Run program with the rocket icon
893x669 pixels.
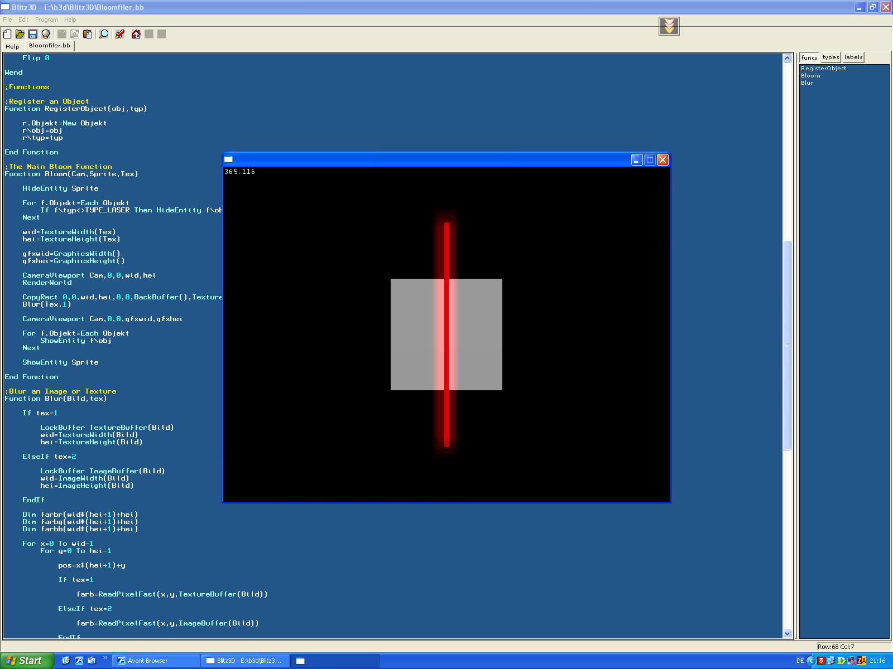click(119, 34)
